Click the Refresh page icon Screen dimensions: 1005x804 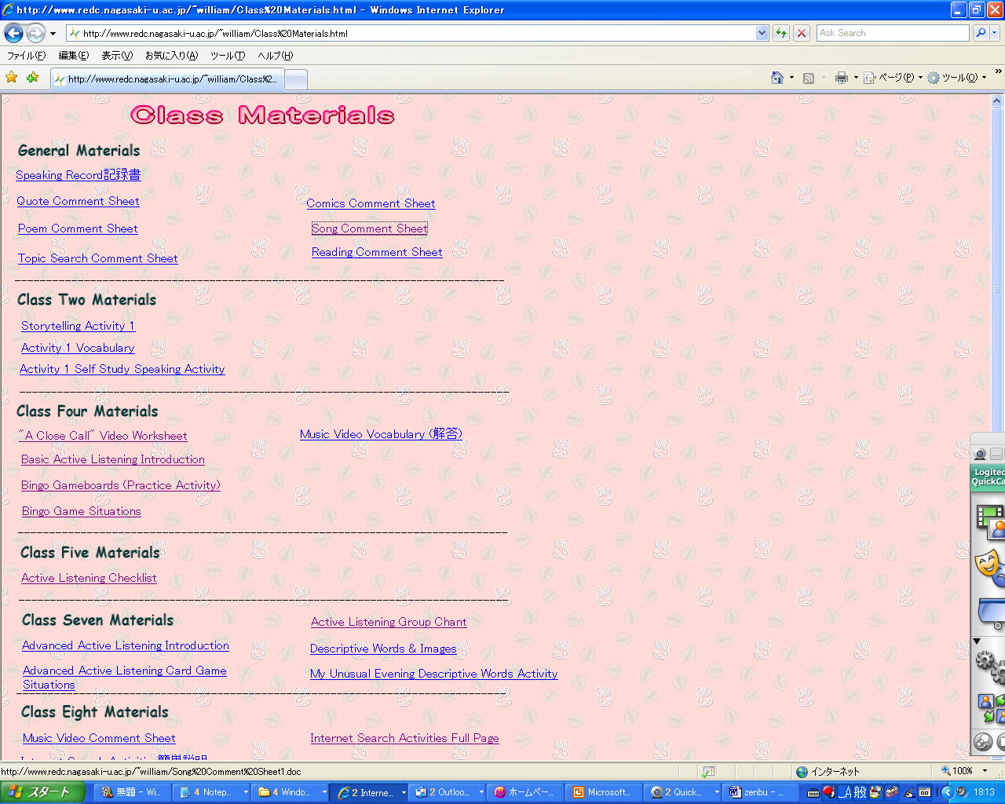(781, 33)
